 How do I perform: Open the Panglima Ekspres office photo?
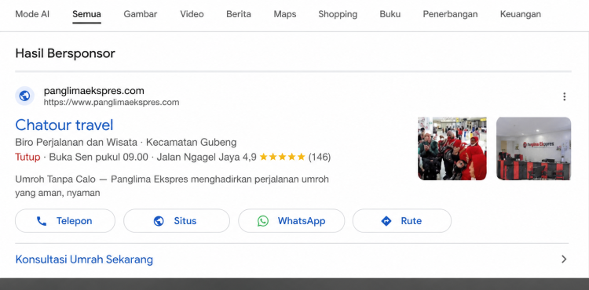click(x=534, y=148)
